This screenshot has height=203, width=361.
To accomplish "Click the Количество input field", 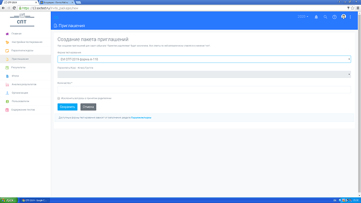I will pos(204,89).
